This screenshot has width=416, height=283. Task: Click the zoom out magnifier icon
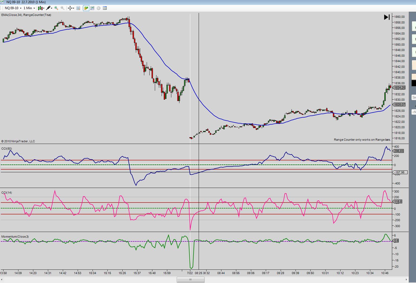pos(63,8)
